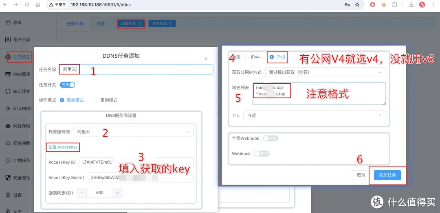Close the DDNS任务添加 dialog
Image resolution: width=440 pixels, height=213 pixels.
coord(206,59)
